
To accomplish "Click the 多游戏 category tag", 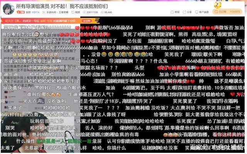I will point(49,12).
